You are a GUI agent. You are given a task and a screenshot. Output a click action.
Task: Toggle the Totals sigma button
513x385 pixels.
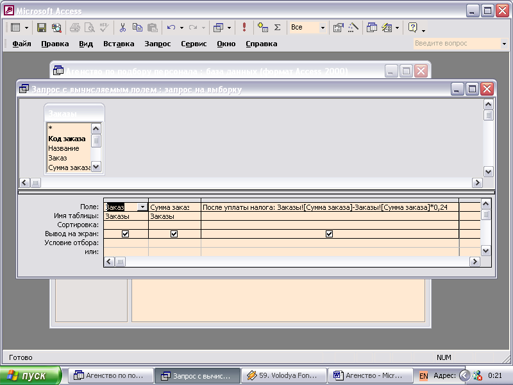coord(278,28)
